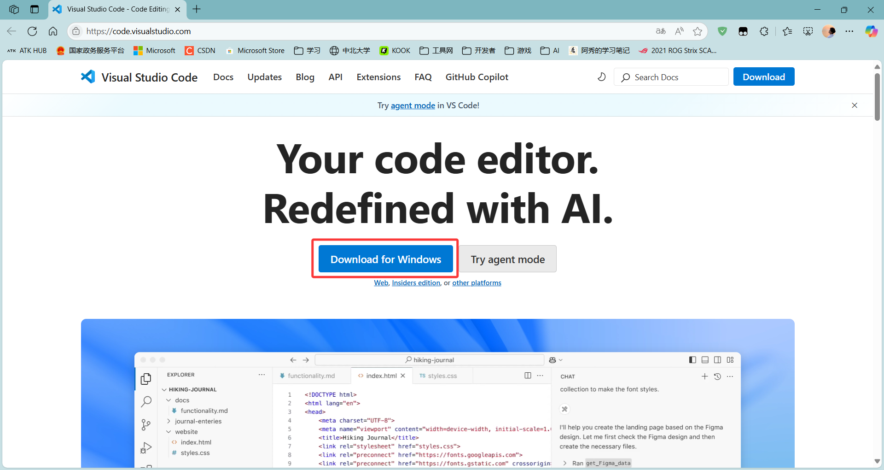Expand the 学习 bookmarks folder
Image resolution: width=884 pixels, height=470 pixels.
point(307,51)
